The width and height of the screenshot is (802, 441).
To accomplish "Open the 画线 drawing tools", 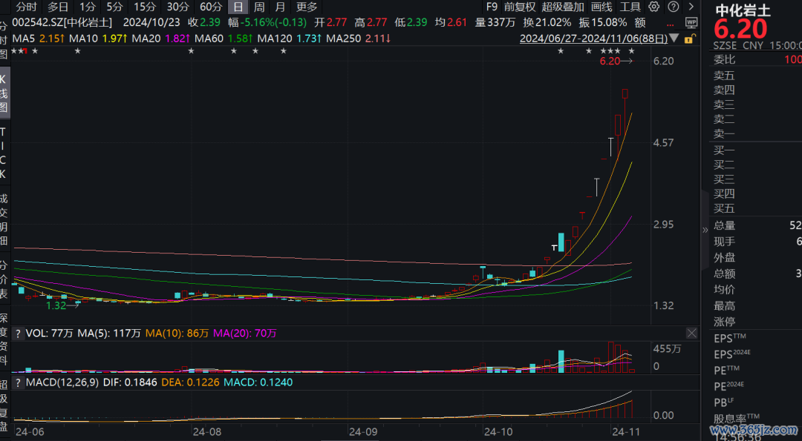I will pos(601,7).
